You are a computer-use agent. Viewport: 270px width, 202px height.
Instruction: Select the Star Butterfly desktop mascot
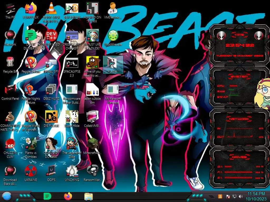263,94
